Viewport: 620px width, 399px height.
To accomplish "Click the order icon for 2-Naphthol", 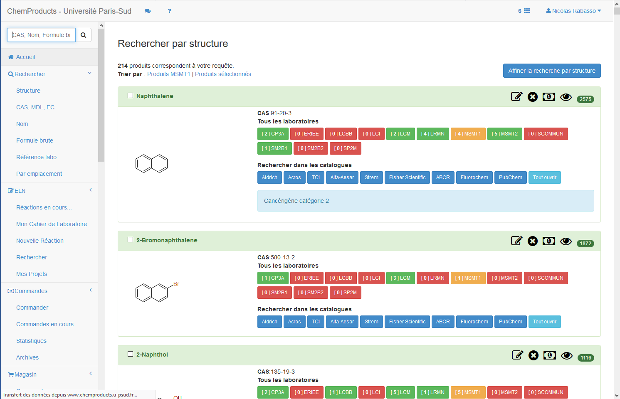I will coord(550,355).
